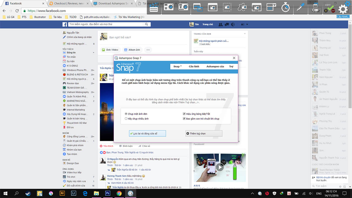Open settings gear in Snap toolbar
This screenshot has height=198, width=352.
343,9
